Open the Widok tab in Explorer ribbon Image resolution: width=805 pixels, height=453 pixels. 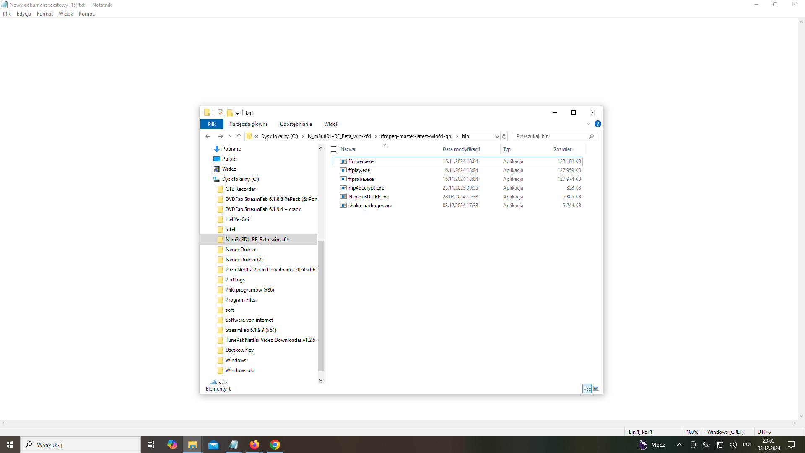point(331,124)
